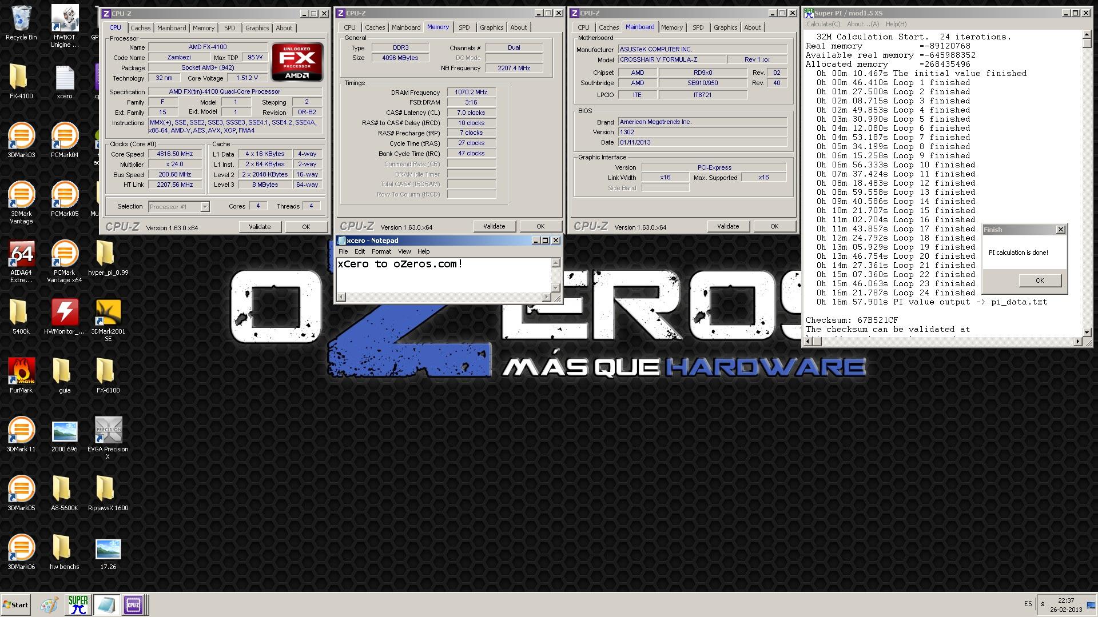The image size is (1098, 617).
Task: Open Format menu in Notepad
Action: coord(381,251)
